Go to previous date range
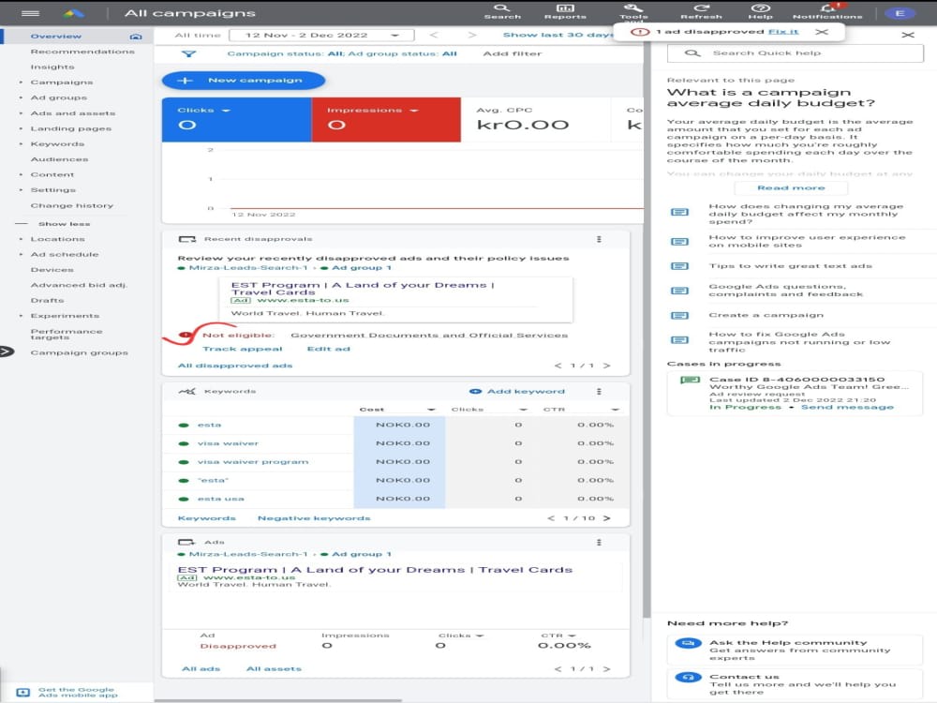937x703 pixels. [x=434, y=36]
